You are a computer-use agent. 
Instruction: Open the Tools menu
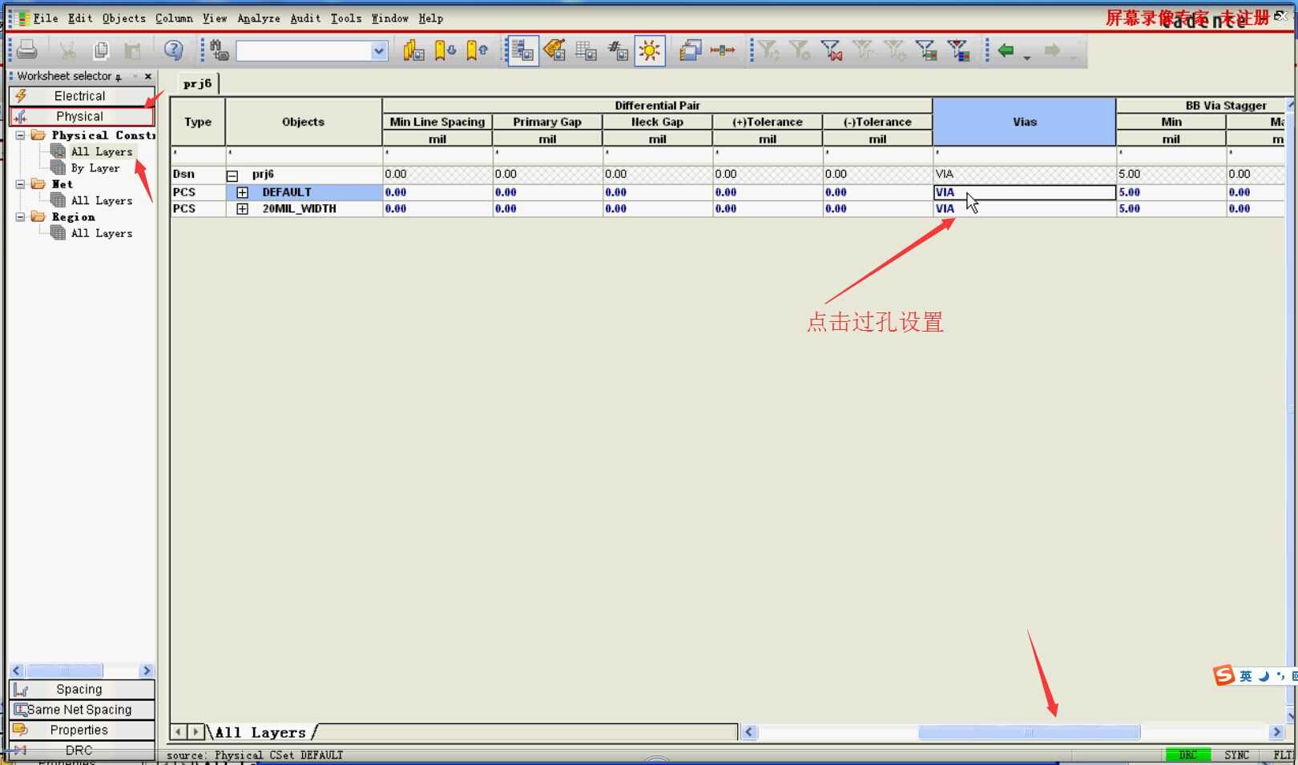click(346, 18)
